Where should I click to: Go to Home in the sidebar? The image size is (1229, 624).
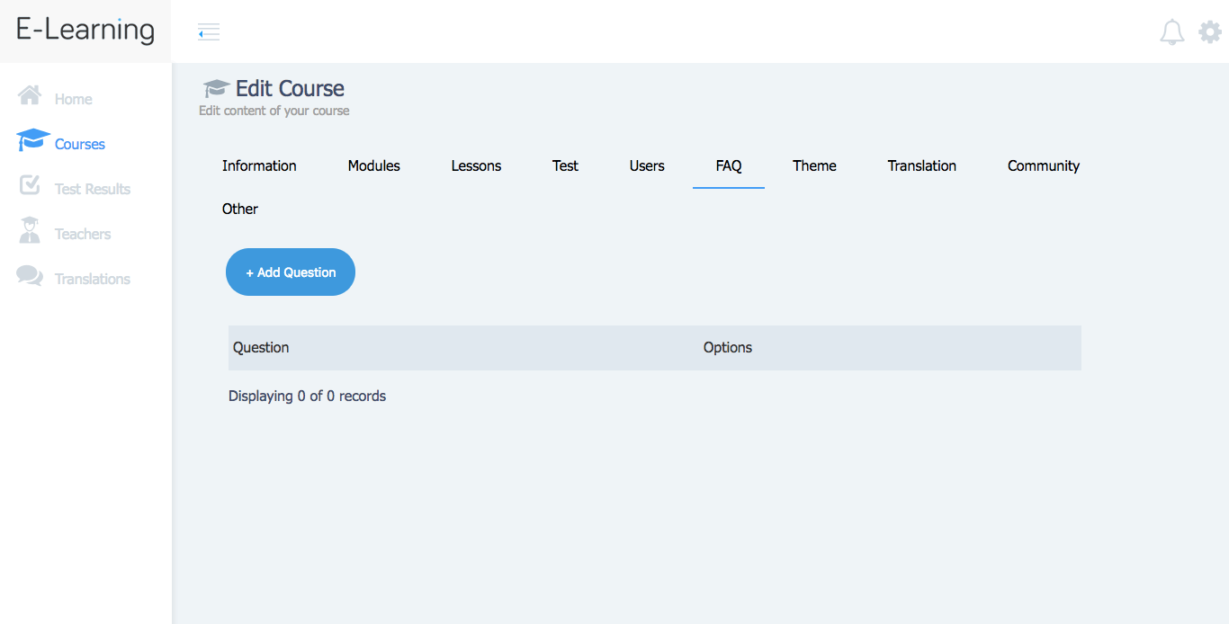[x=74, y=99]
